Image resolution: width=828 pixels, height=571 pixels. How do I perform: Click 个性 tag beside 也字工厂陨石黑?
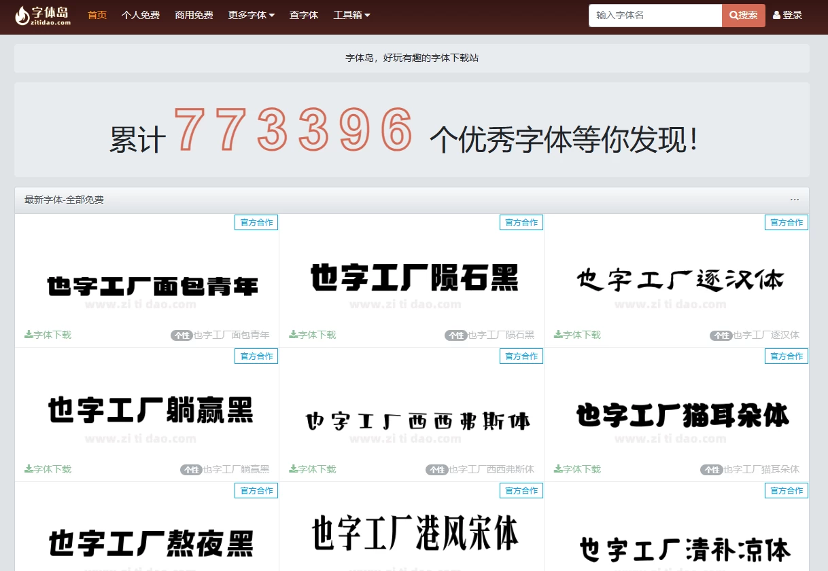point(455,335)
